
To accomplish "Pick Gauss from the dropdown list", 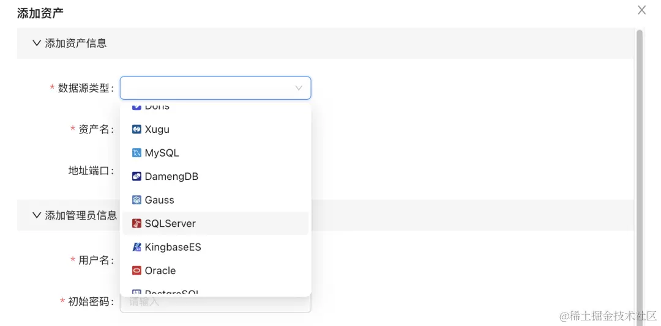I will tap(159, 200).
